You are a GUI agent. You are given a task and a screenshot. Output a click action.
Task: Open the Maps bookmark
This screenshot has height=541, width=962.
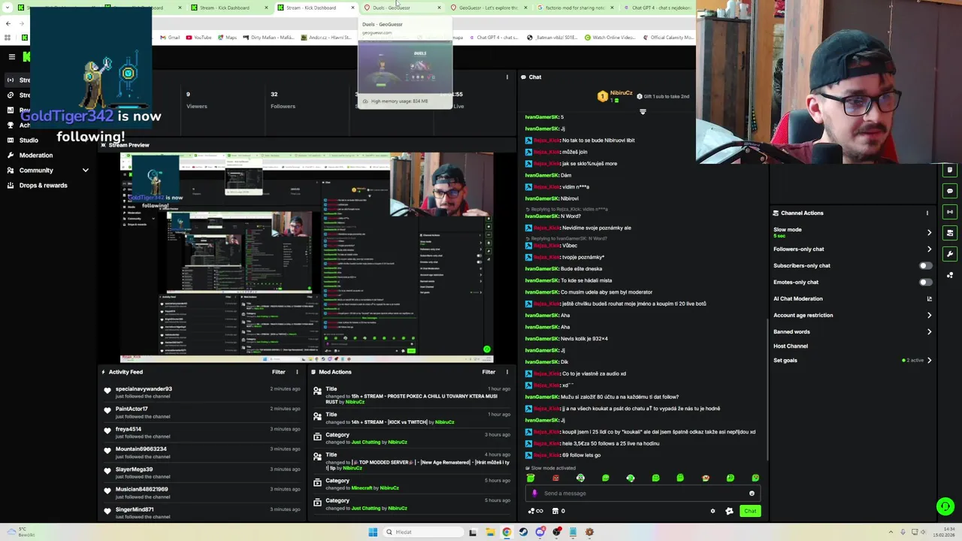[x=226, y=38]
